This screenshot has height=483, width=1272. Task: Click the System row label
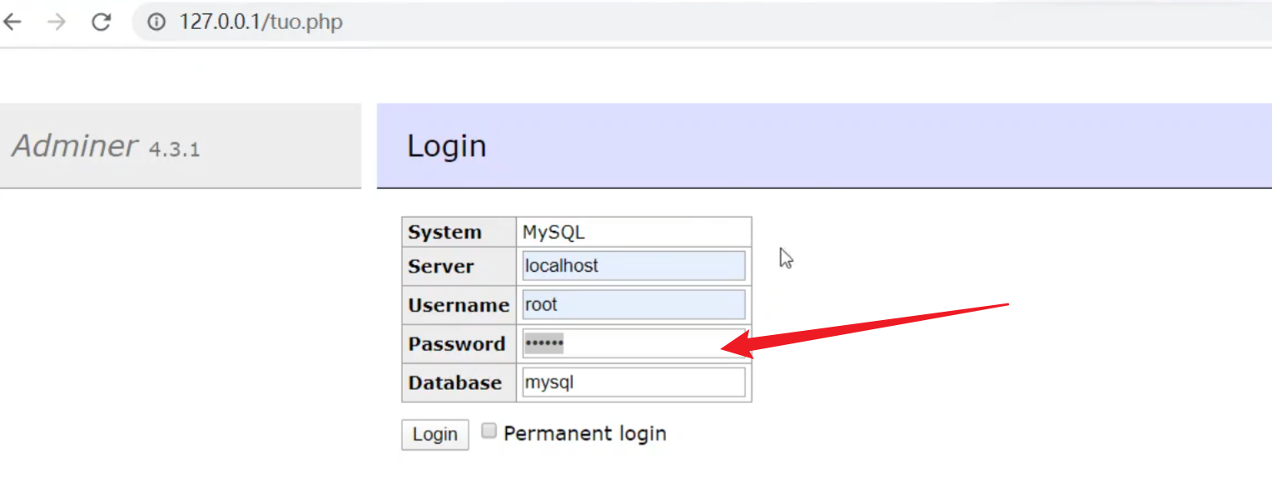pyautogui.click(x=445, y=233)
